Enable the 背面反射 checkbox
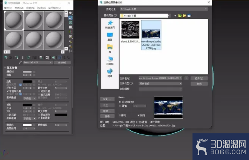The height and width of the screenshot is (160, 249). pyautogui.click(x=39, y=91)
